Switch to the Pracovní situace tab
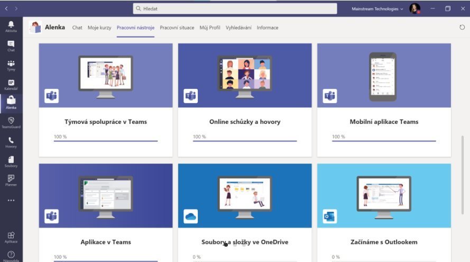The image size is (470, 262). (177, 28)
